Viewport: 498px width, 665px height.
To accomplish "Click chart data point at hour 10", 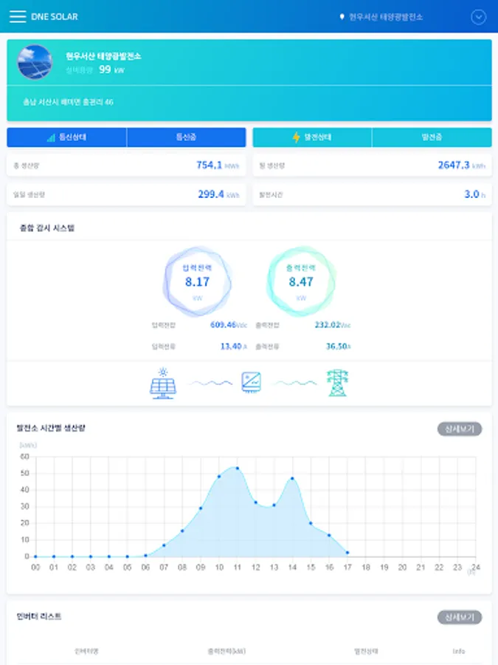I will [219, 477].
